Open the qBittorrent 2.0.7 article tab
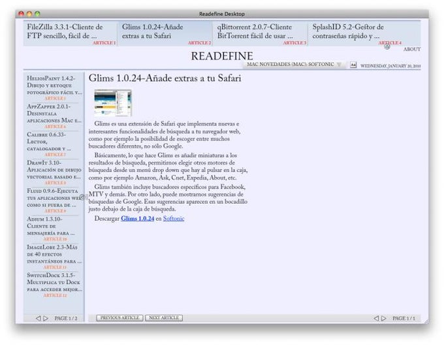The width and height of the screenshot is (444, 345). 261,33
